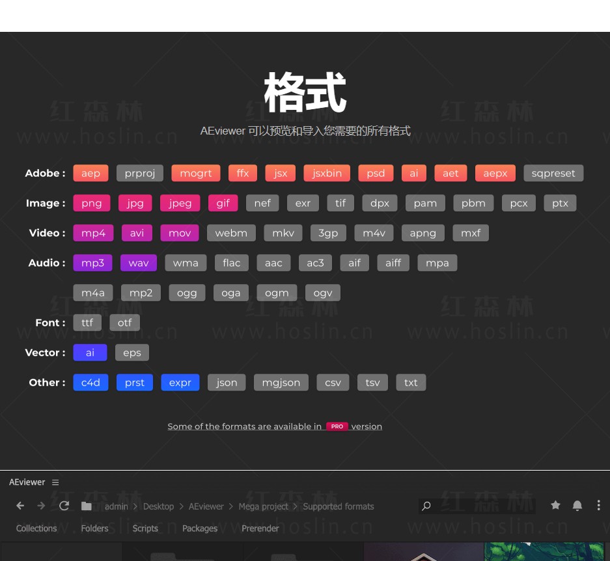Click the csv format tag
This screenshot has width=610, height=561.
(x=333, y=383)
